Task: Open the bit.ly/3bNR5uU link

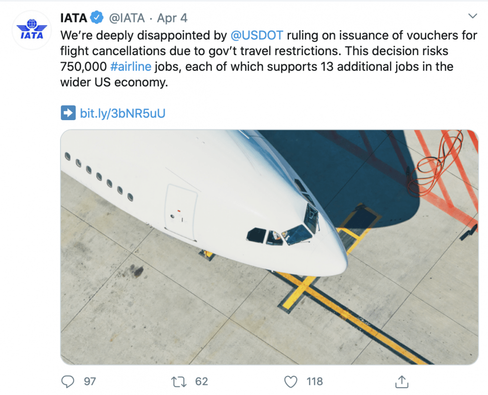Action: click(122, 113)
